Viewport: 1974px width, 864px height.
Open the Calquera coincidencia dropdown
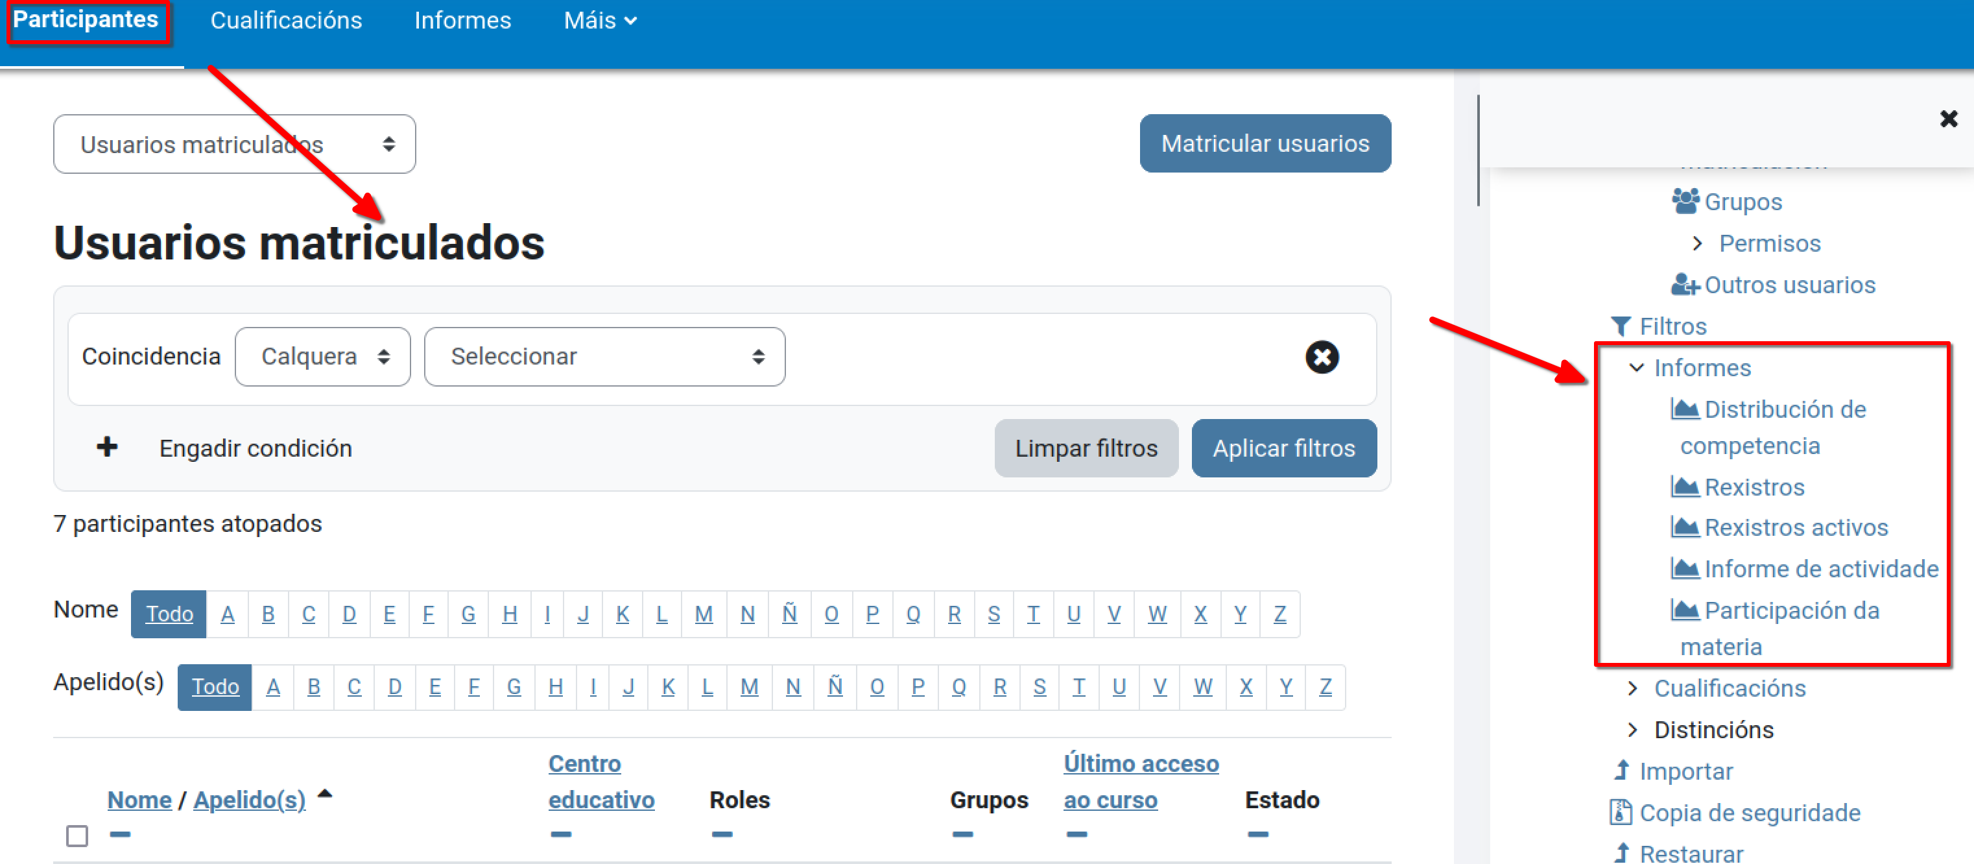tap(322, 357)
